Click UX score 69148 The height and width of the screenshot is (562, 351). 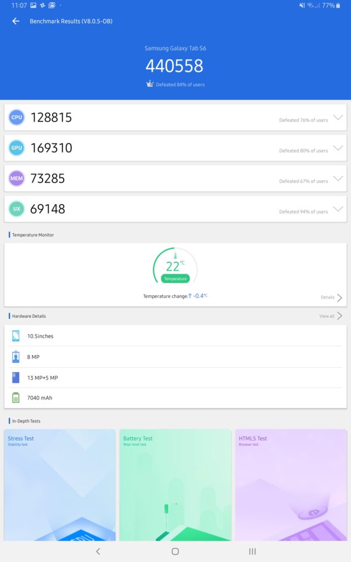point(48,209)
